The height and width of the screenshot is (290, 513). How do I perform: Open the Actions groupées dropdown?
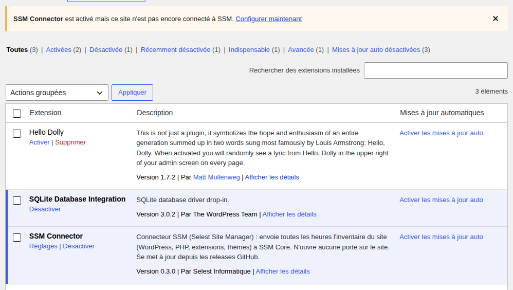pyautogui.click(x=57, y=93)
